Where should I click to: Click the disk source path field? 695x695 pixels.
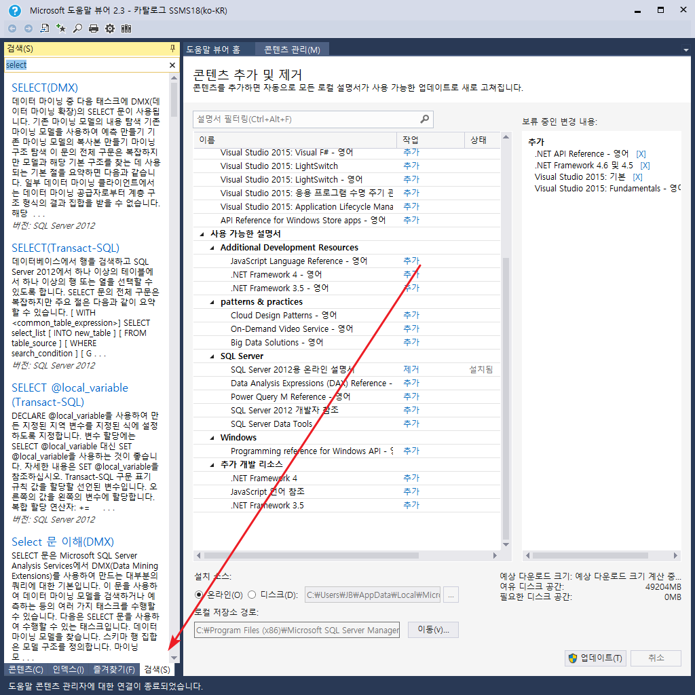[x=373, y=595]
